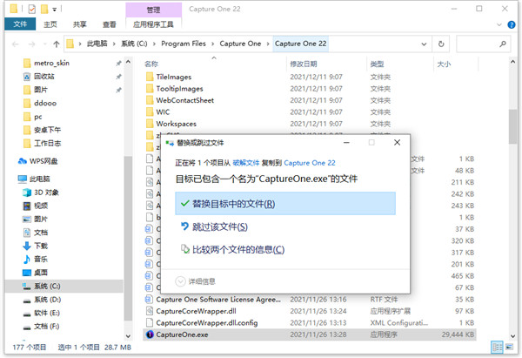
Task: Open the 共享 ribbon tab
Action: tap(79, 24)
